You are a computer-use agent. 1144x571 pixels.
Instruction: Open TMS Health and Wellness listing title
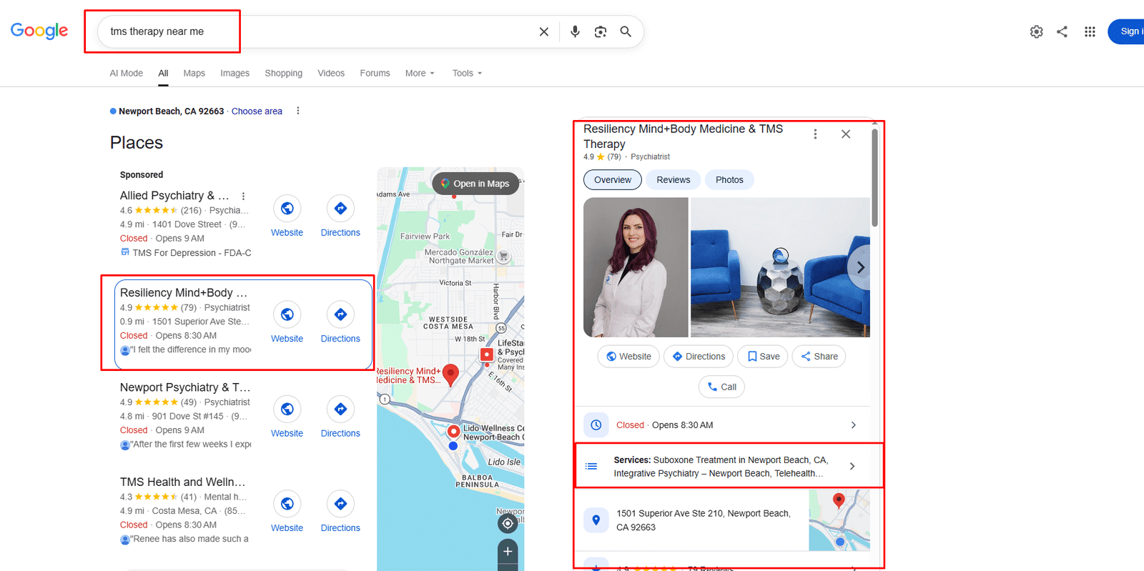[182, 482]
